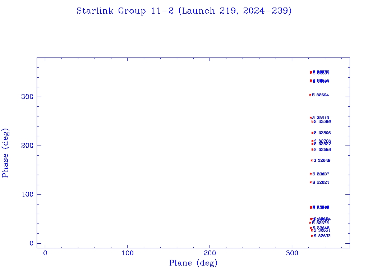Select the satellite label "S 32633"
Image resolution: width=368 pixels, height=276 pixels.
click(322, 236)
